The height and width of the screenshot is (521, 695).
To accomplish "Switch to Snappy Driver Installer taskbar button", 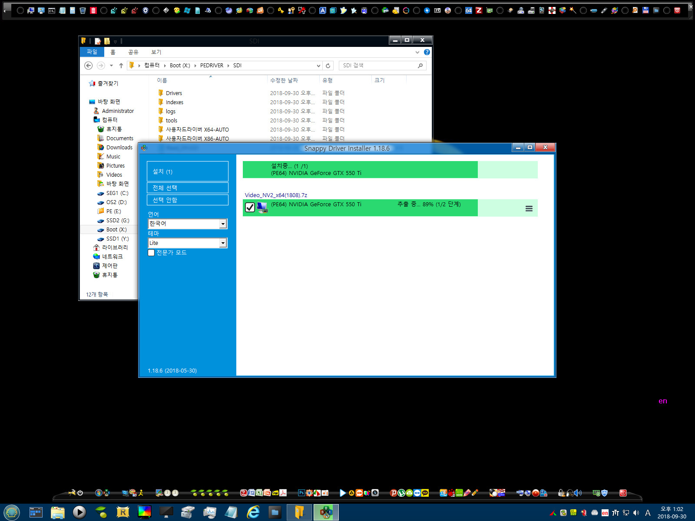I will tap(326, 512).
